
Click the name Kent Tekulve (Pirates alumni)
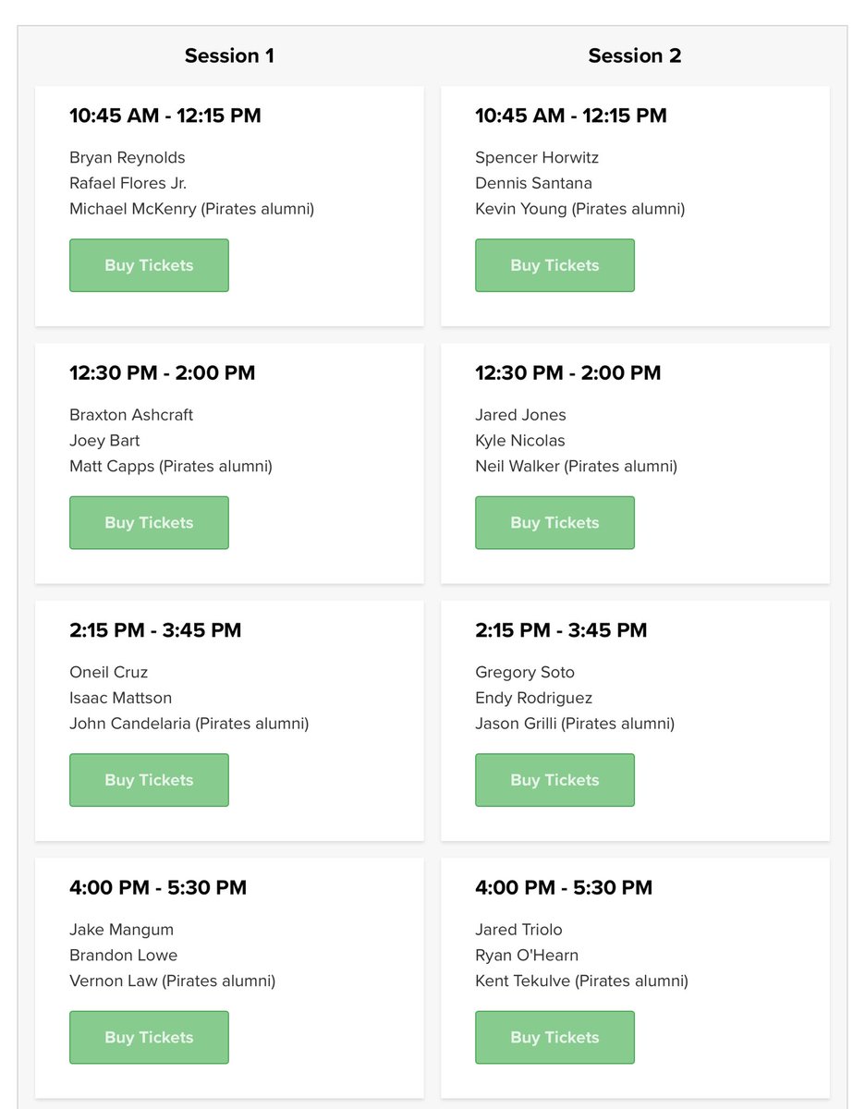point(581,981)
